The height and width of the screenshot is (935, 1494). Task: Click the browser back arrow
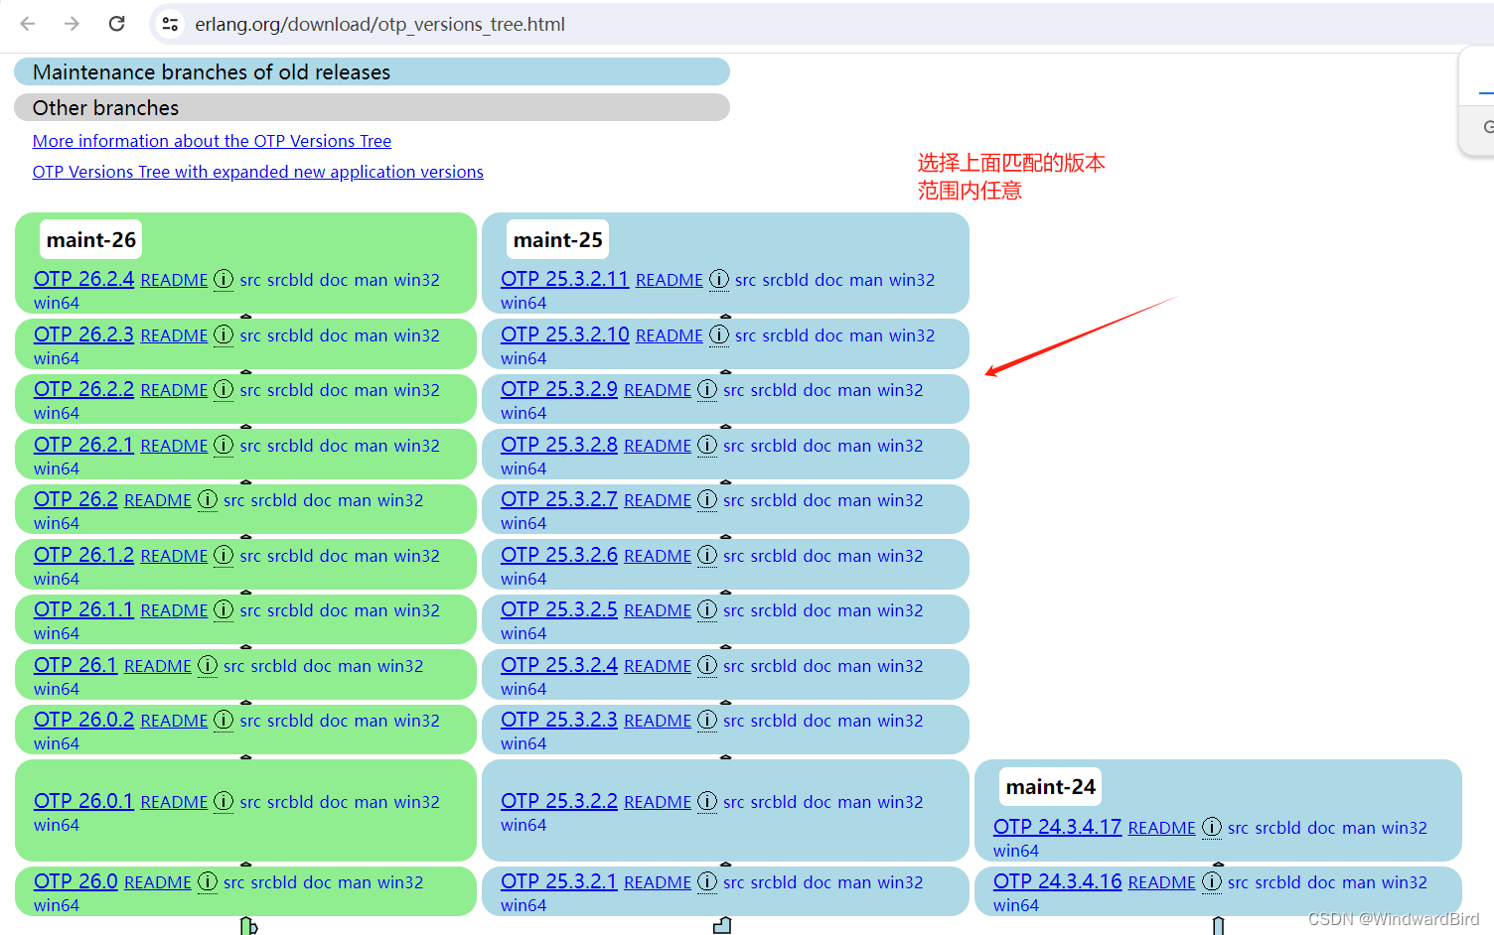tap(28, 24)
